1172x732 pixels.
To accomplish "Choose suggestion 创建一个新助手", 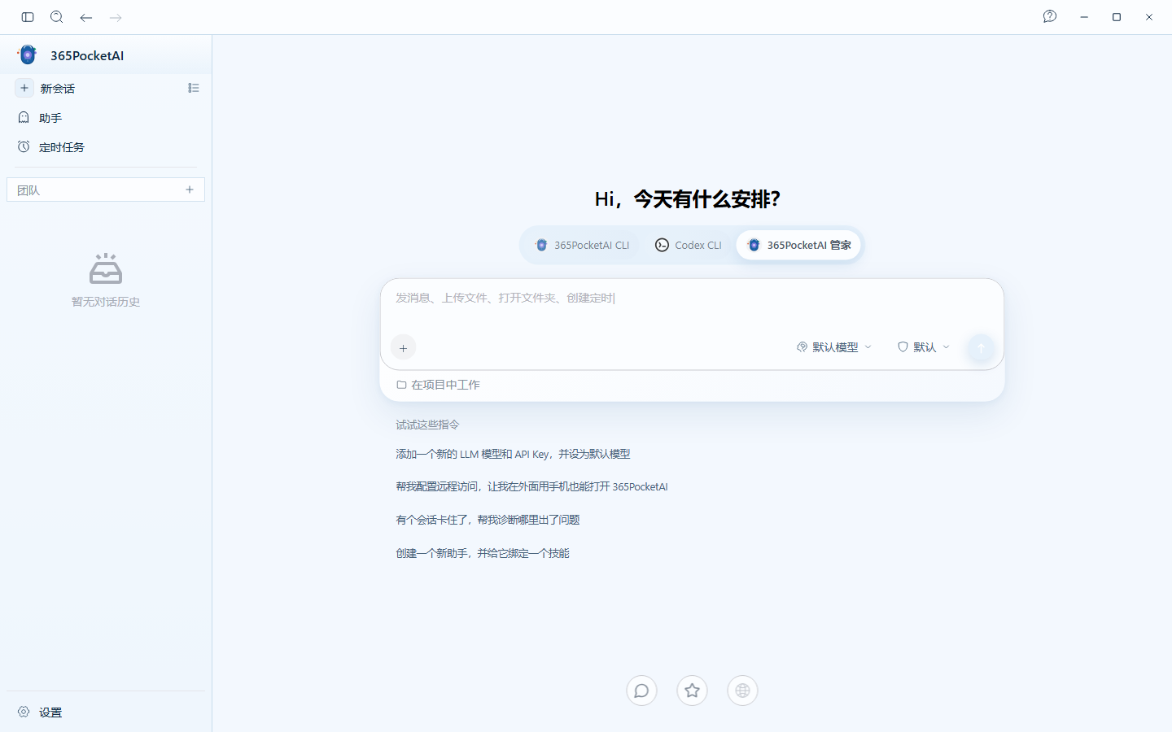I will [483, 553].
